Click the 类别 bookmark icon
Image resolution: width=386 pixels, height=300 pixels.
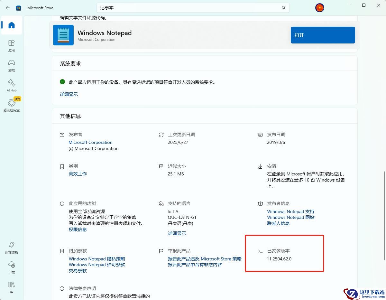pos(62,166)
